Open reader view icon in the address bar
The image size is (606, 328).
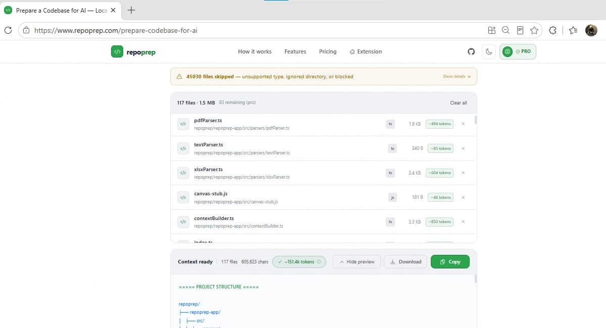[520, 30]
